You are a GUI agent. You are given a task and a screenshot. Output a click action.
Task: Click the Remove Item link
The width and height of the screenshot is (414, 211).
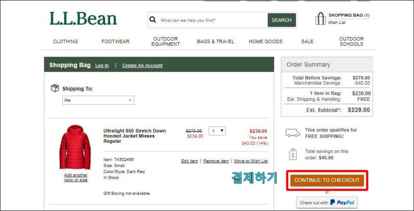[216, 161]
